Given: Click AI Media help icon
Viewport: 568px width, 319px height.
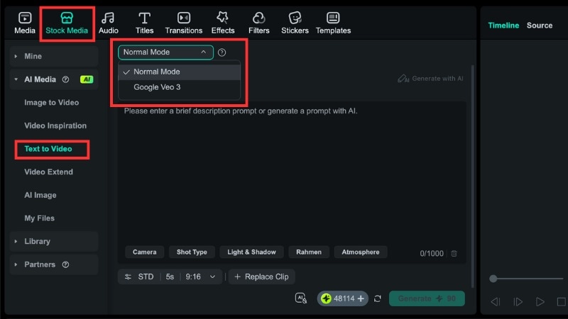Looking at the screenshot, I should click(x=65, y=79).
